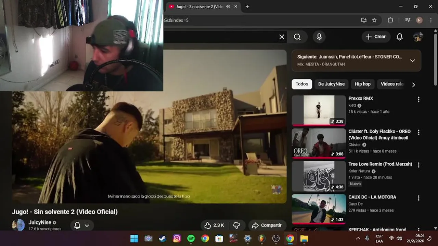
Task: Click the channel watermark in the video corner
Action: point(276,189)
